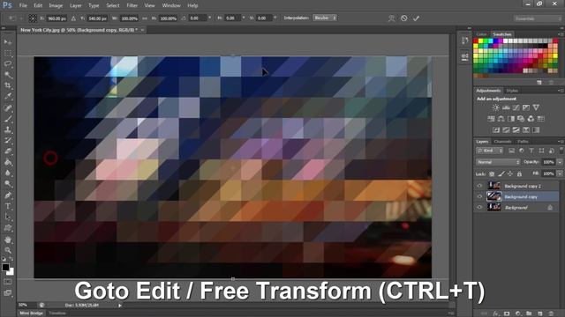Commit the transform with the checkmark

(x=416, y=18)
